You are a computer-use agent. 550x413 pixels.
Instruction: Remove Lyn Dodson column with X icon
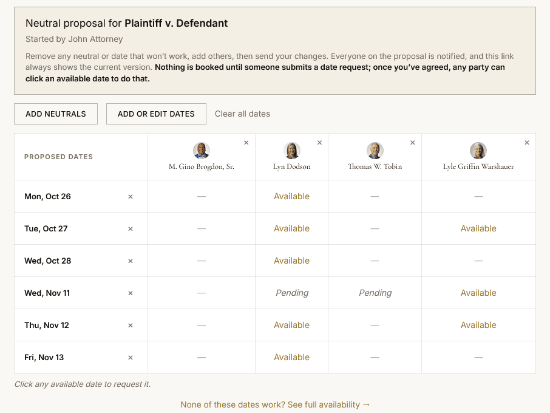point(319,143)
